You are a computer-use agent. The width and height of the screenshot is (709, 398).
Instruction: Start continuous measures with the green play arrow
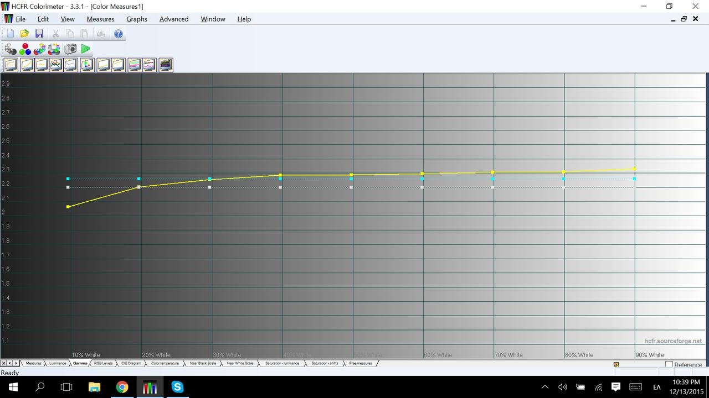click(x=85, y=49)
